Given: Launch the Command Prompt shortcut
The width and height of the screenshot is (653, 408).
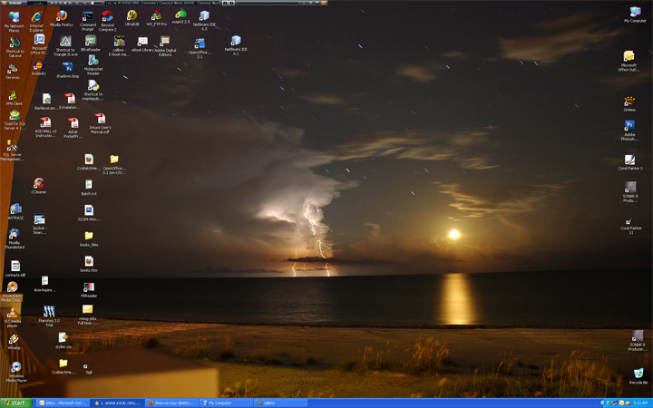Looking at the screenshot, I should [x=88, y=17].
